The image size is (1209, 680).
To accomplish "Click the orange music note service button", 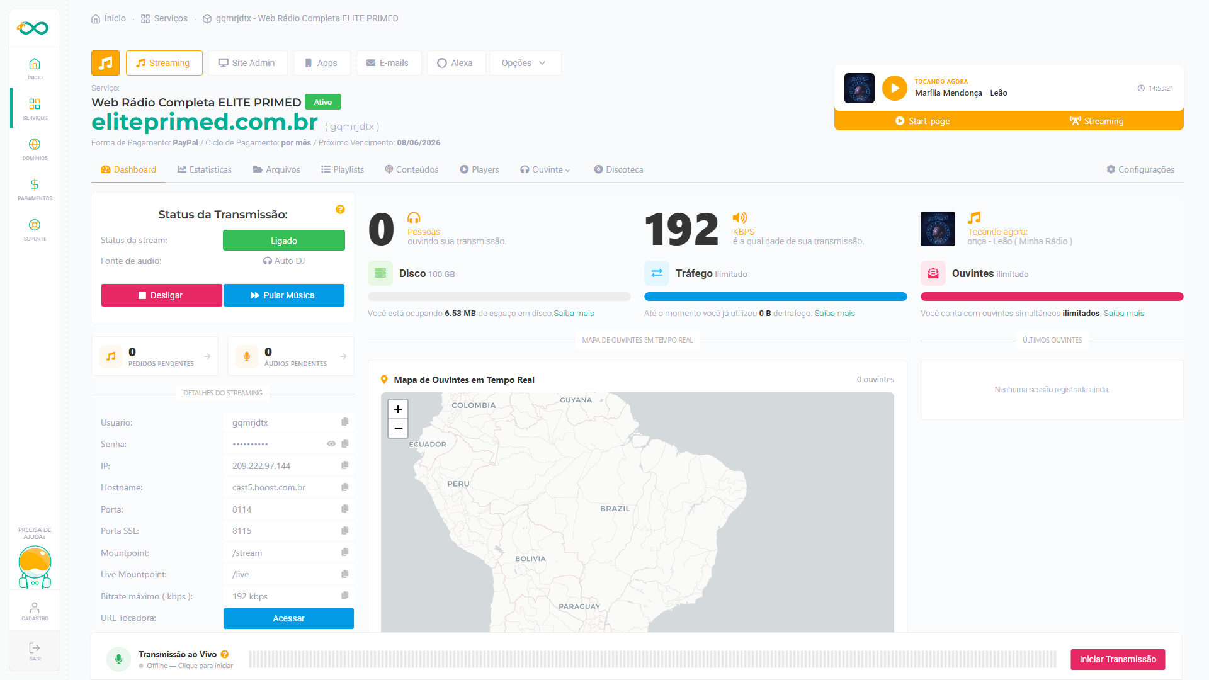I will coord(105,63).
